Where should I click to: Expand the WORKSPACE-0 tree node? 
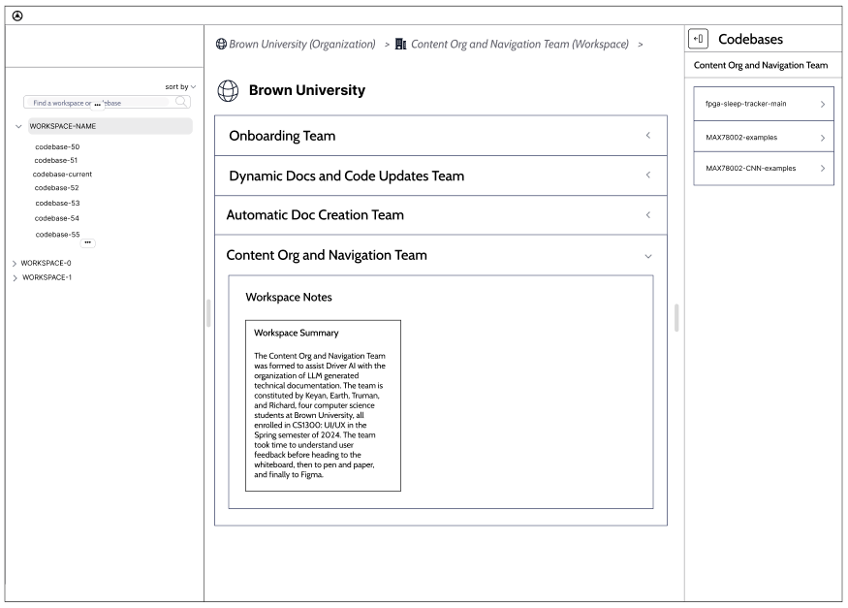pos(15,264)
